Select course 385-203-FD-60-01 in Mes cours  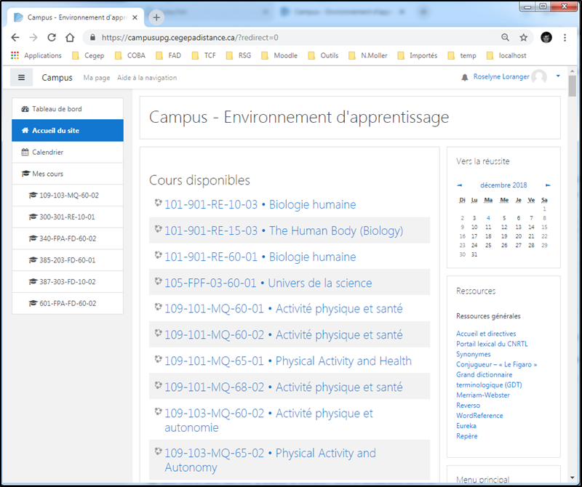(67, 259)
